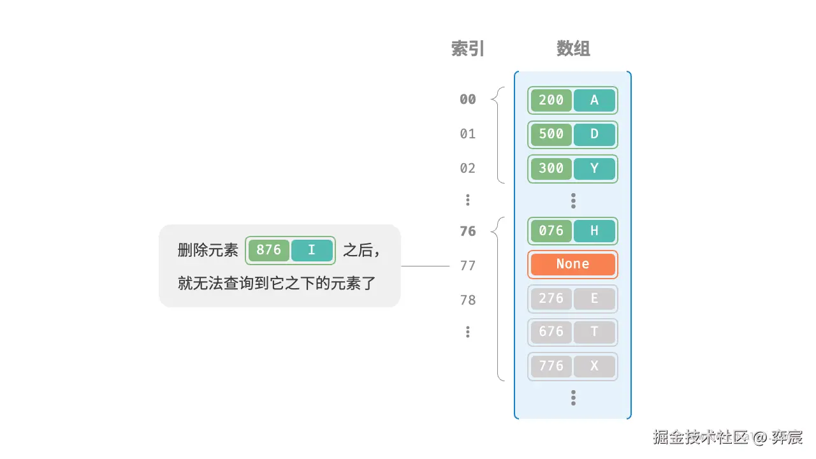Select the greyed-out 276 key box
The width and height of the screenshot is (816, 459).
pyautogui.click(x=551, y=298)
